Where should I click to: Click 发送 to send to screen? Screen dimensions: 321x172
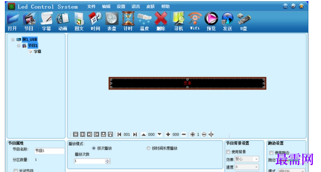(x=228, y=21)
